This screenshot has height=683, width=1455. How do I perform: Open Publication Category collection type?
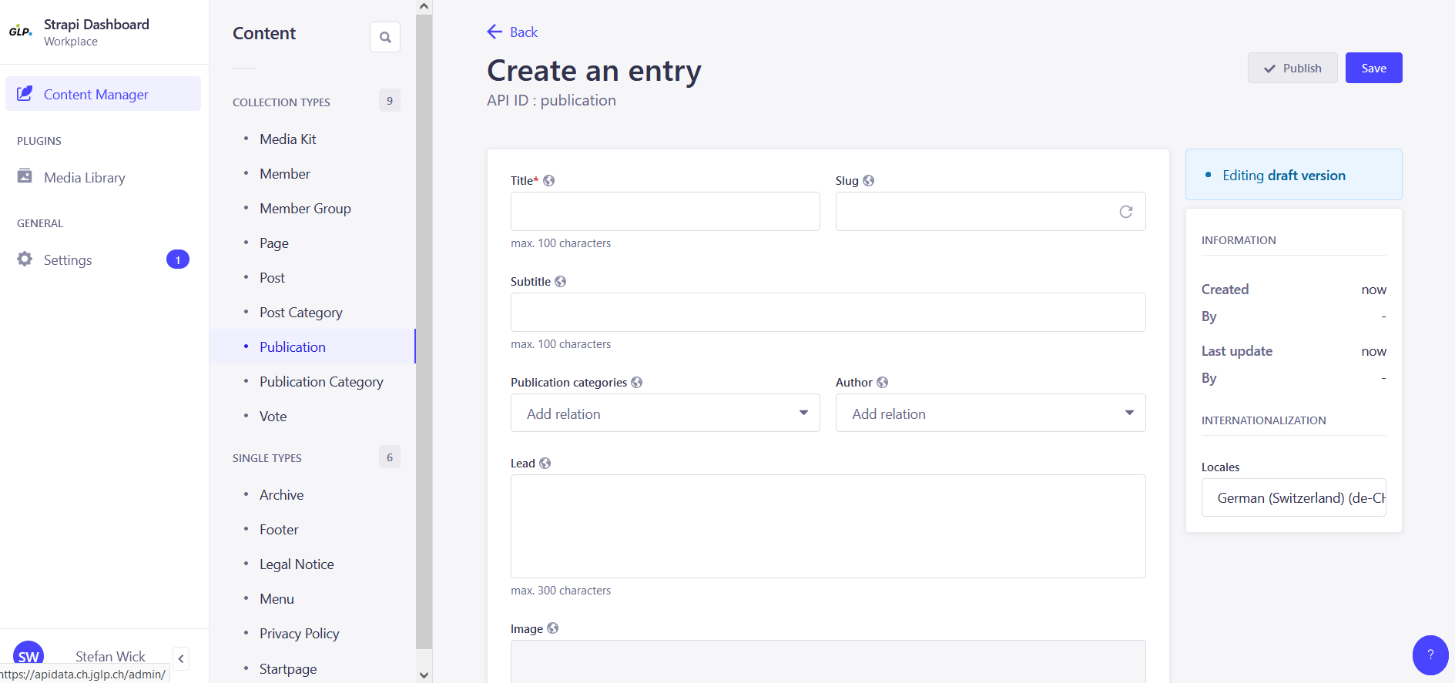pyautogui.click(x=321, y=381)
